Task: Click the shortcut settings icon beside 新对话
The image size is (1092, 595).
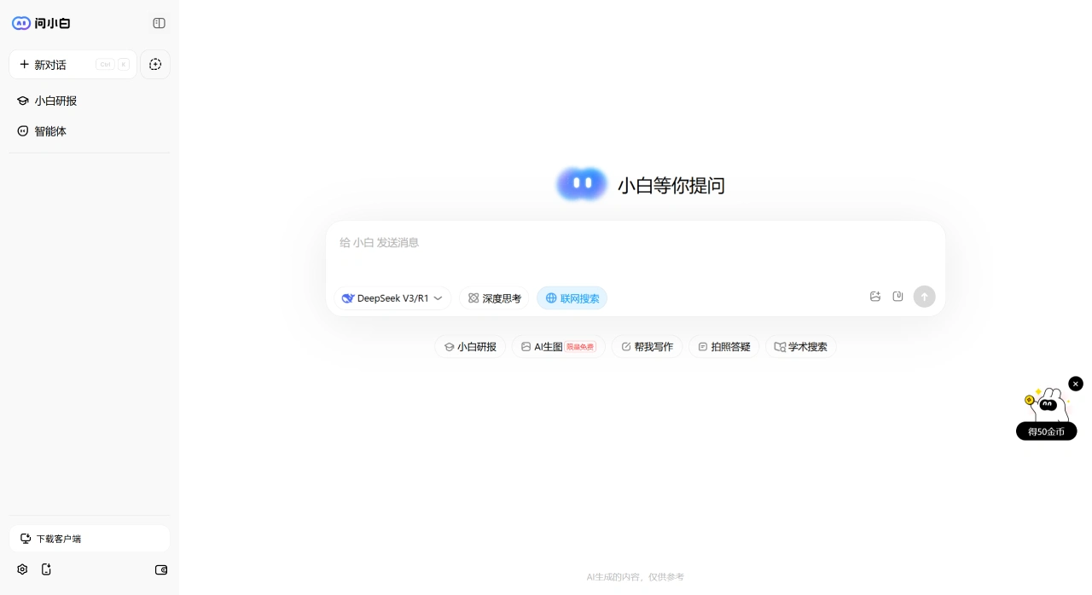Action: 155,64
